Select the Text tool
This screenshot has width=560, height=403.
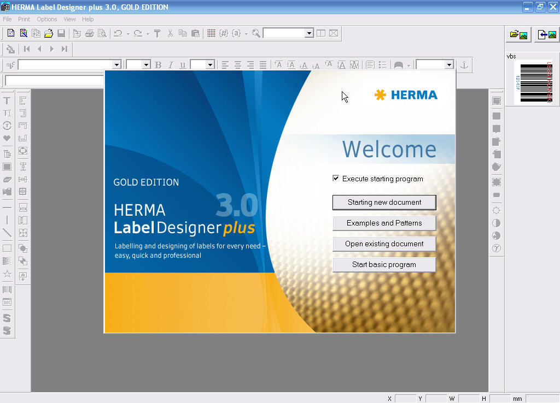[7, 100]
